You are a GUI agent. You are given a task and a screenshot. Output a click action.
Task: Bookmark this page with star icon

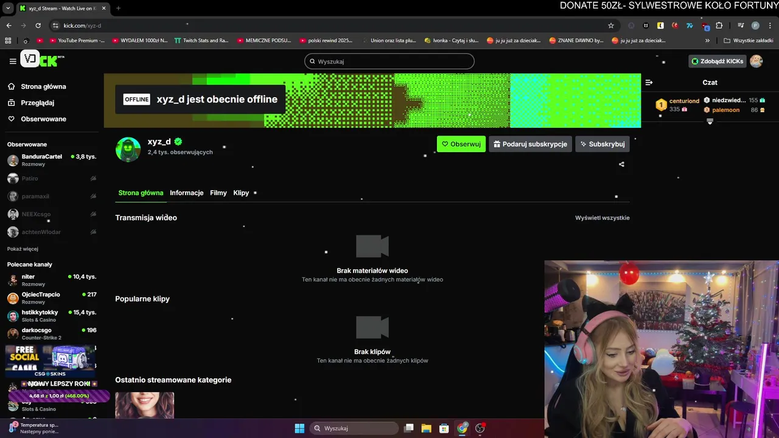click(611, 26)
